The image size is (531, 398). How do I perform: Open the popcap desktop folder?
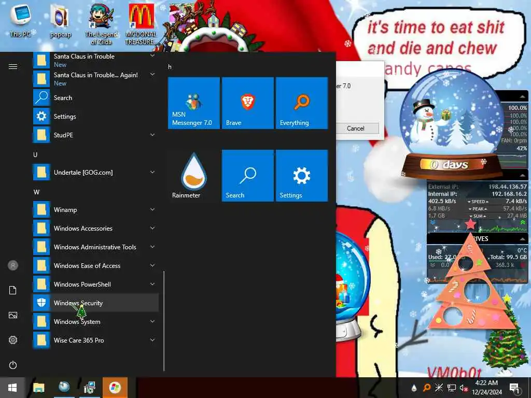[x=60, y=20]
